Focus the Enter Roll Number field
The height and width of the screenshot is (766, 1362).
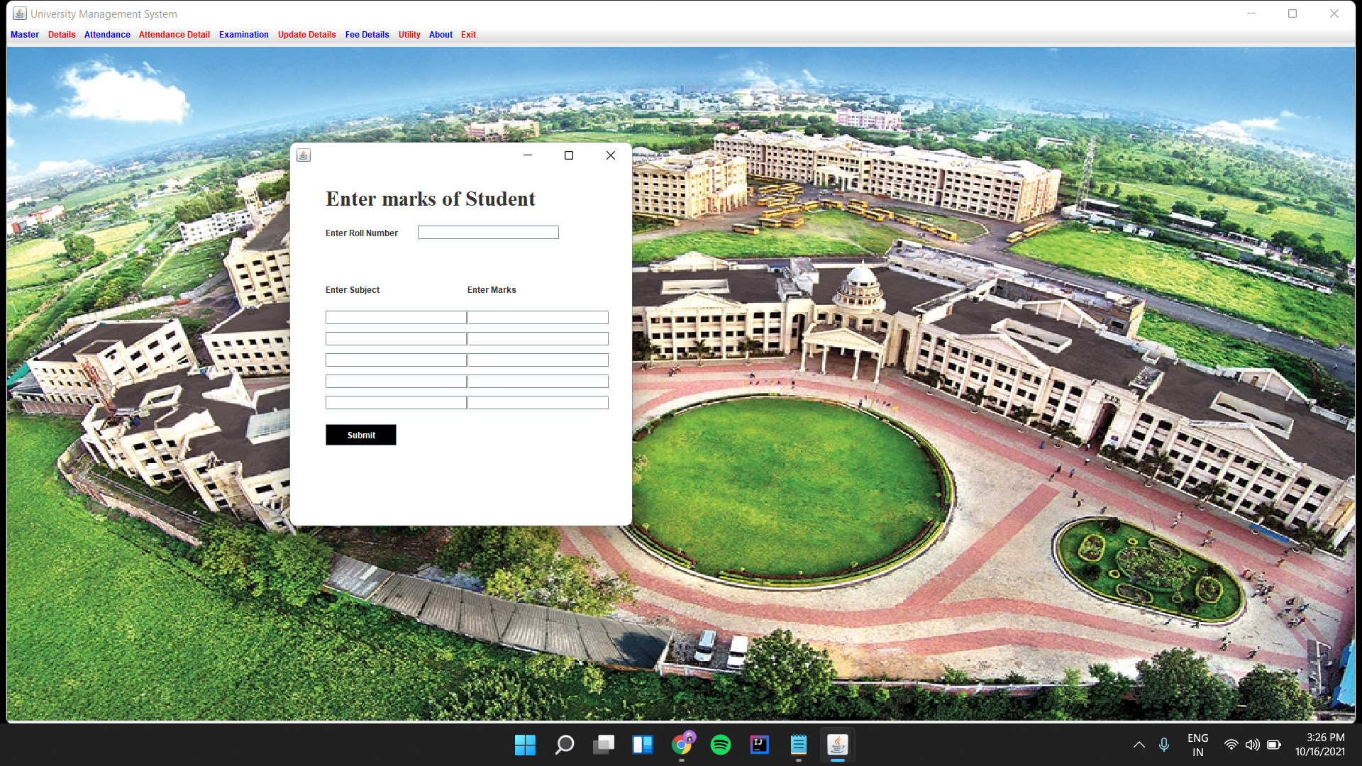point(488,233)
